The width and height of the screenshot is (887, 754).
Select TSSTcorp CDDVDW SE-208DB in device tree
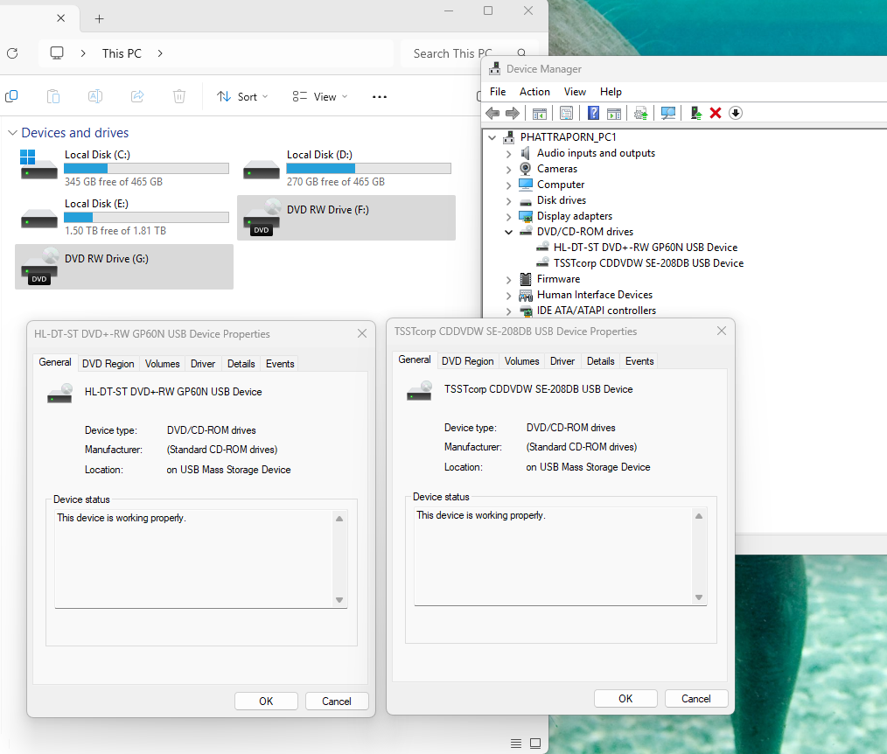pyautogui.click(x=648, y=263)
